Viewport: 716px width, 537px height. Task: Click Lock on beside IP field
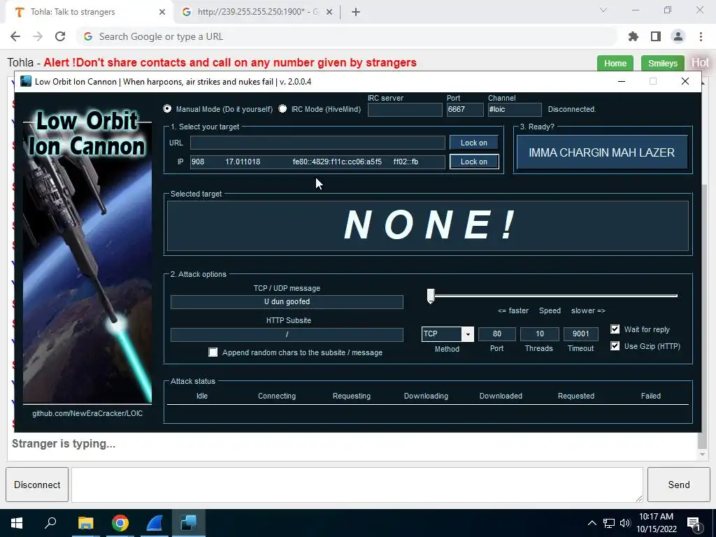coord(474,162)
